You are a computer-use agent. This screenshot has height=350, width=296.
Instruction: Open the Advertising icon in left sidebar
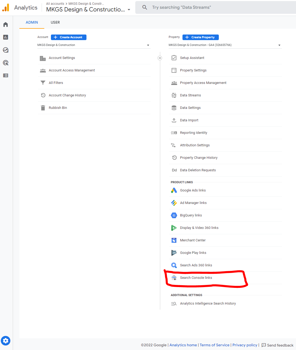tap(6, 63)
